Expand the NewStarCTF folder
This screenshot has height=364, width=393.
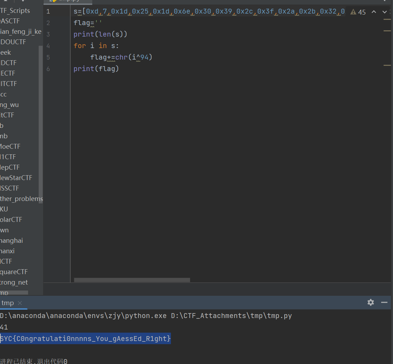[x=16, y=178]
